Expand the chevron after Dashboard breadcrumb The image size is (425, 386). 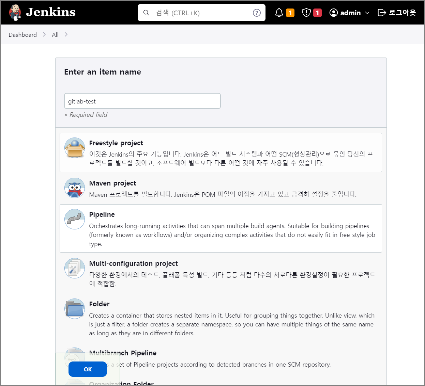44,35
